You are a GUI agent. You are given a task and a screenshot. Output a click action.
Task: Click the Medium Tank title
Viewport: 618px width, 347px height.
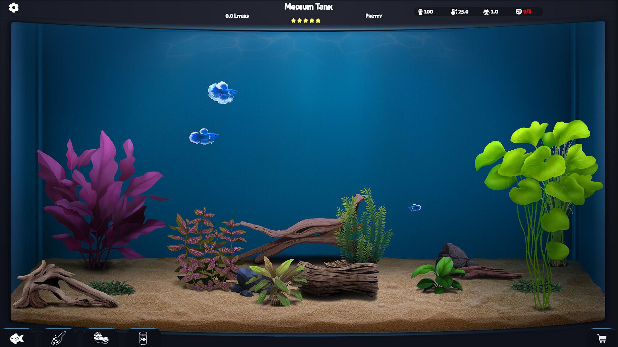point(308,7)
